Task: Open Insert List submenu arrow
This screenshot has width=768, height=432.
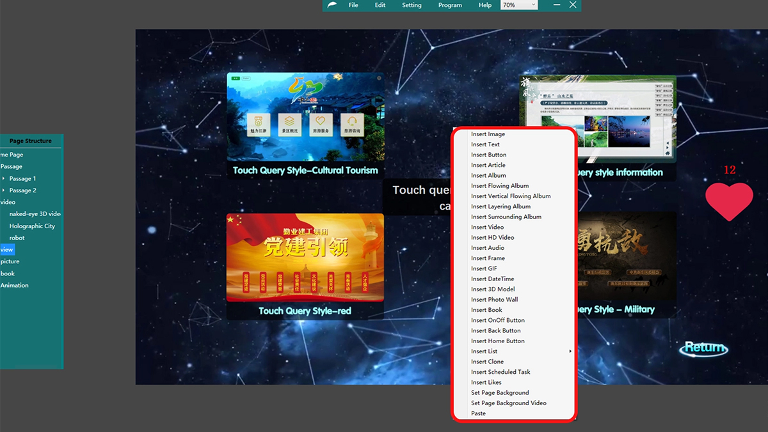Action: click(570, 351)
